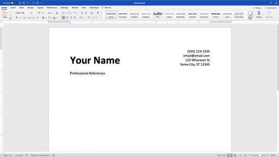The image size is (279, 157).
Task: Center the text
Action: tap(67, 17)
